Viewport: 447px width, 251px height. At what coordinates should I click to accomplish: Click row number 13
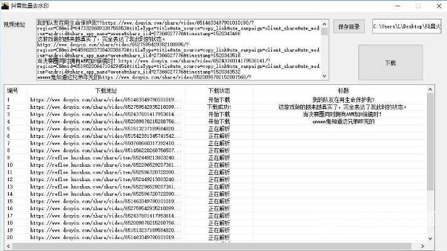coord(10,187)
